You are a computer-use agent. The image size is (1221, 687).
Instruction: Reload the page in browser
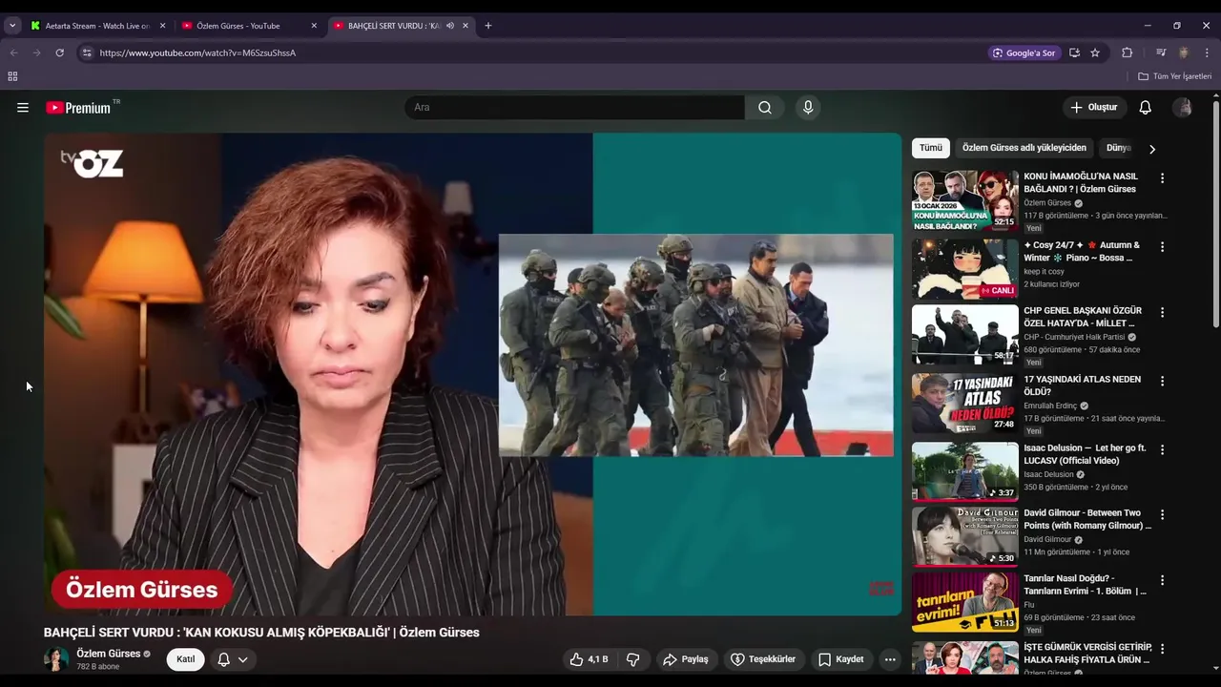click(x=59, y=52)
